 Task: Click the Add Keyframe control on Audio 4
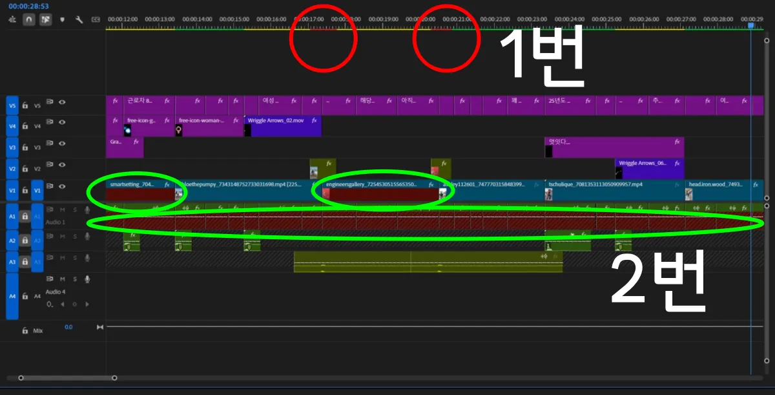pos(75,303)
